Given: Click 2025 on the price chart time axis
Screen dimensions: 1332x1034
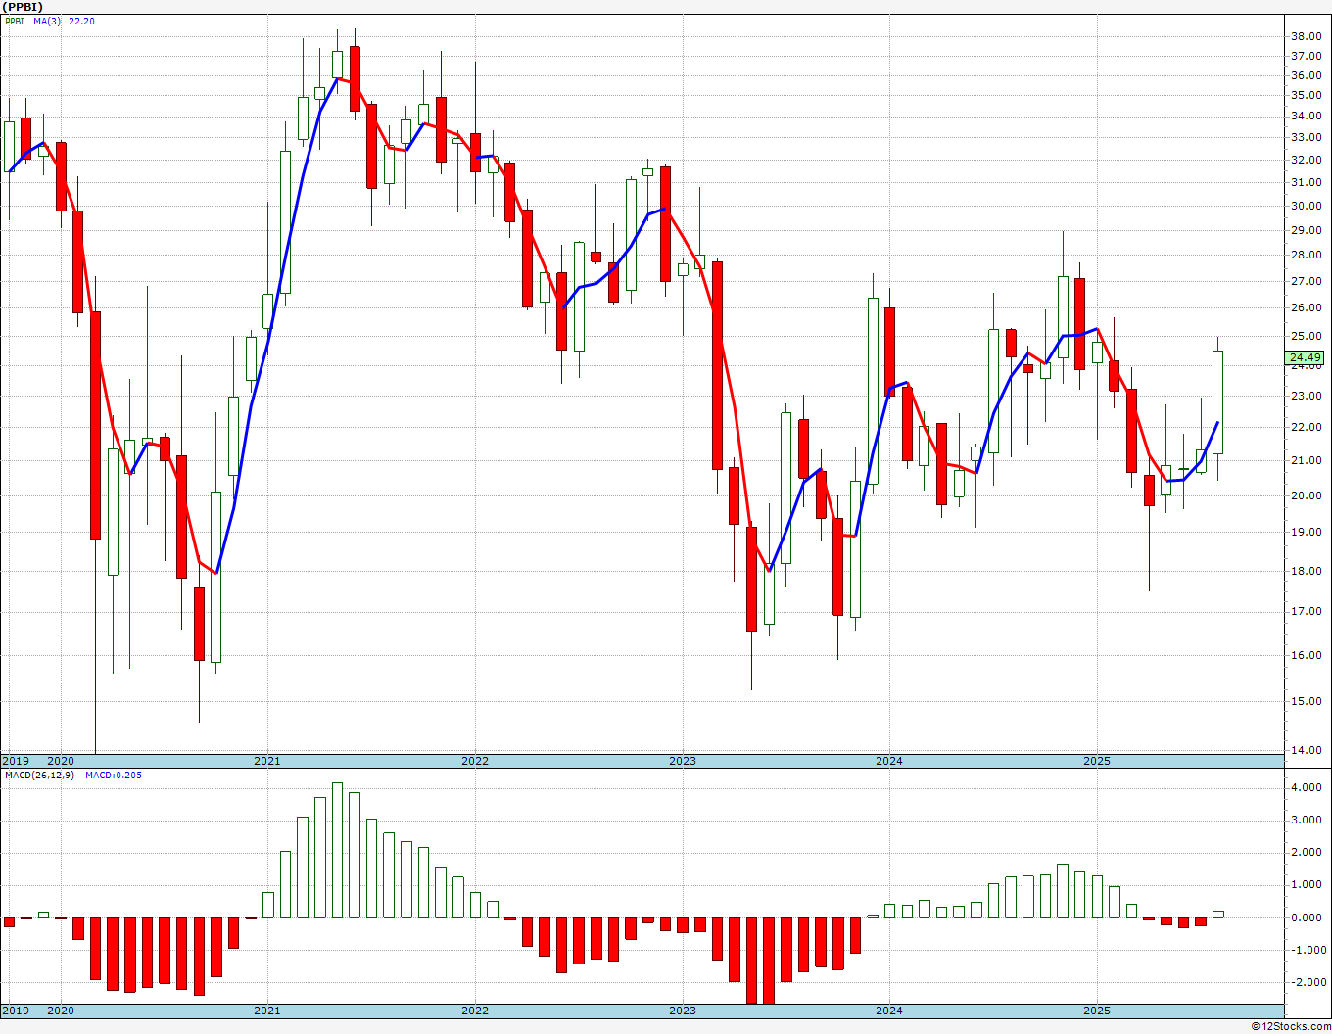Looking at the screenshot, I should click(x=1096, y=761).
